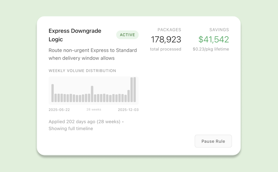Screen dimensions: 278x172
Task: Click the "28 weeks" label below the chart
Action: 94,110
